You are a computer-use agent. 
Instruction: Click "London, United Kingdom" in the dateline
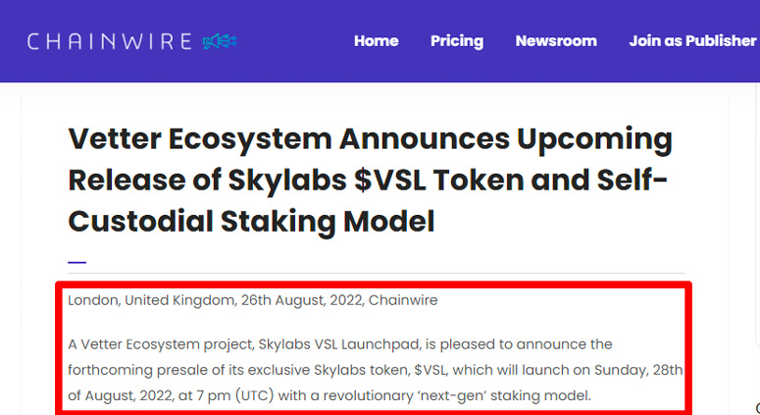coord(152,300)
